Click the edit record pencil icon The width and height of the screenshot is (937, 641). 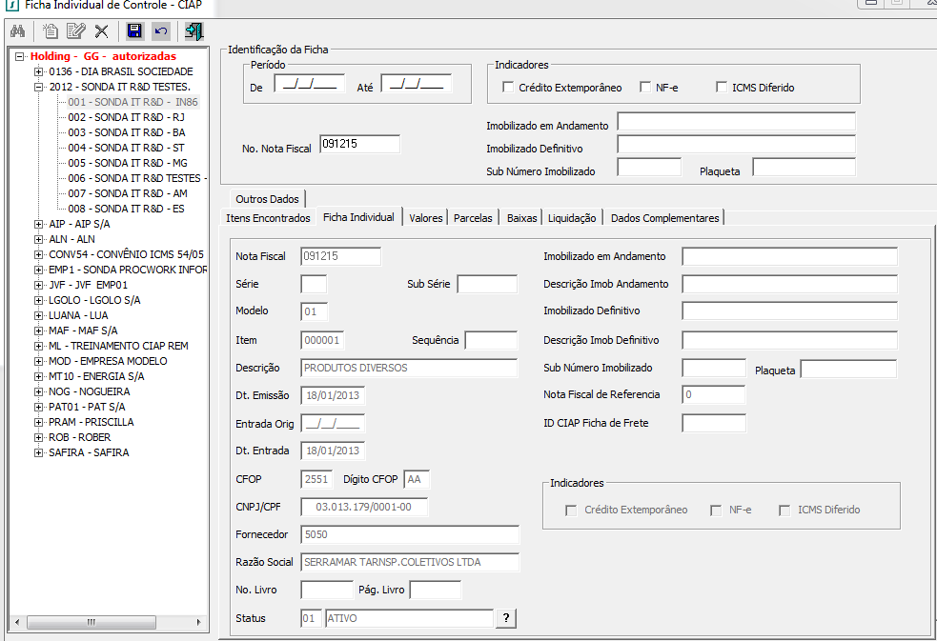tap(76, 31)
